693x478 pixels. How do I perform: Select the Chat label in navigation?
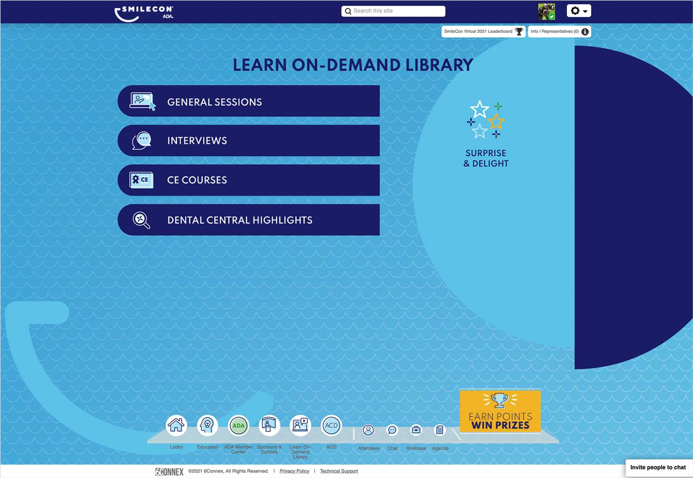tap(393, 448)
